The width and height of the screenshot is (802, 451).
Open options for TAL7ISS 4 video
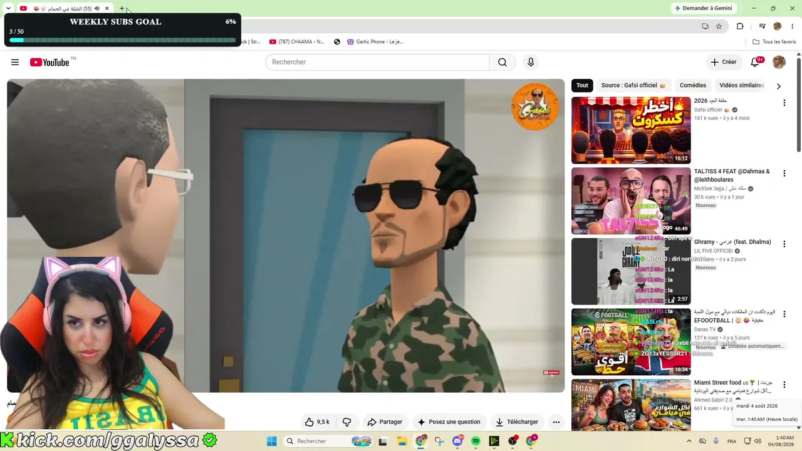(x=784, y=174)
